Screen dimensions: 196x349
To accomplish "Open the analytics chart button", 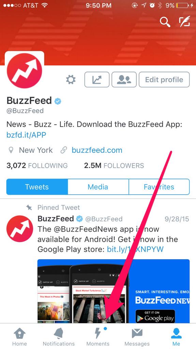I will click(x=97, y=79).
